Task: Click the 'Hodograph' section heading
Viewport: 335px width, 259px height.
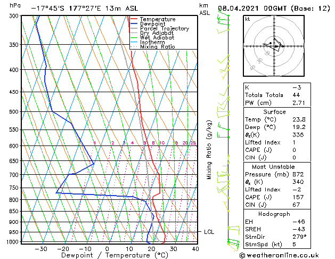Action: (274, 214)
